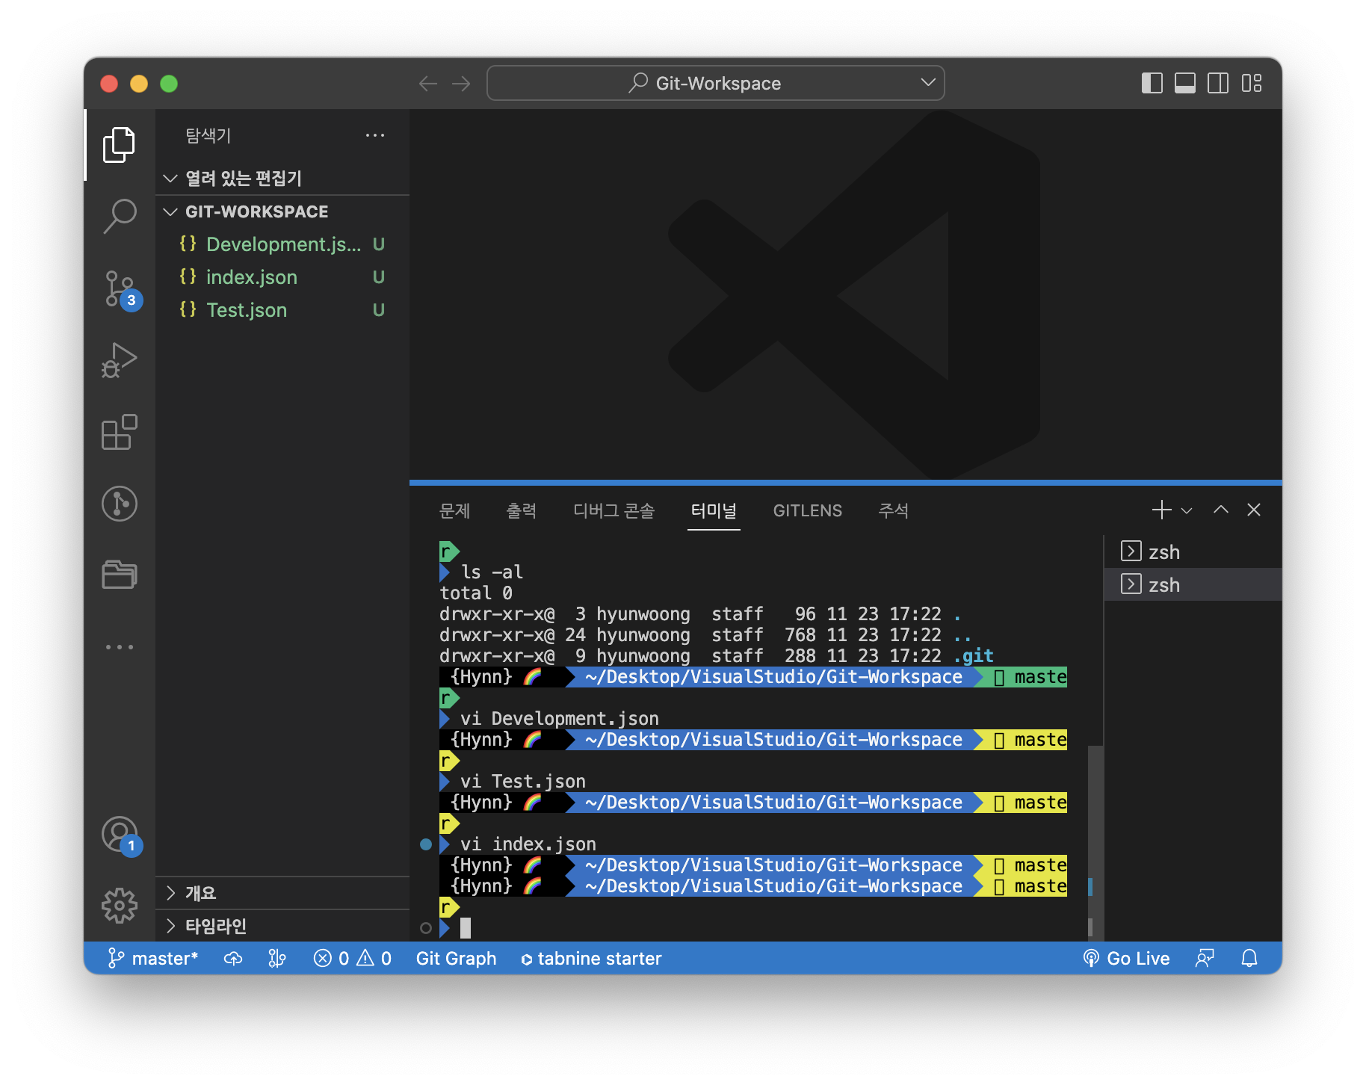Click the 탐색기 explorer title
Viewport: 1366px width, 1085px height.
click(208, 135)
